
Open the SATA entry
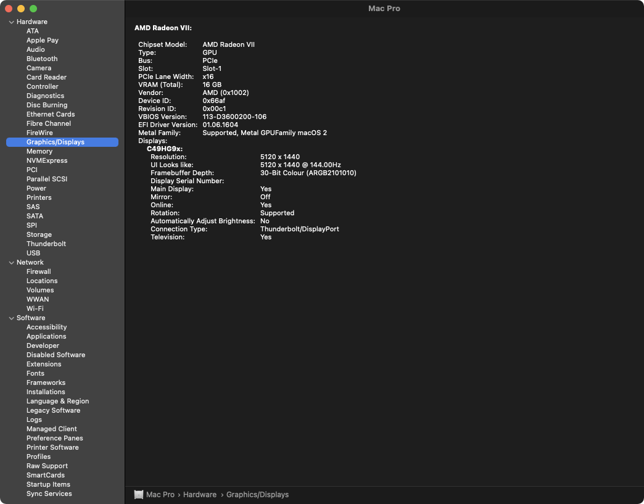35,216
